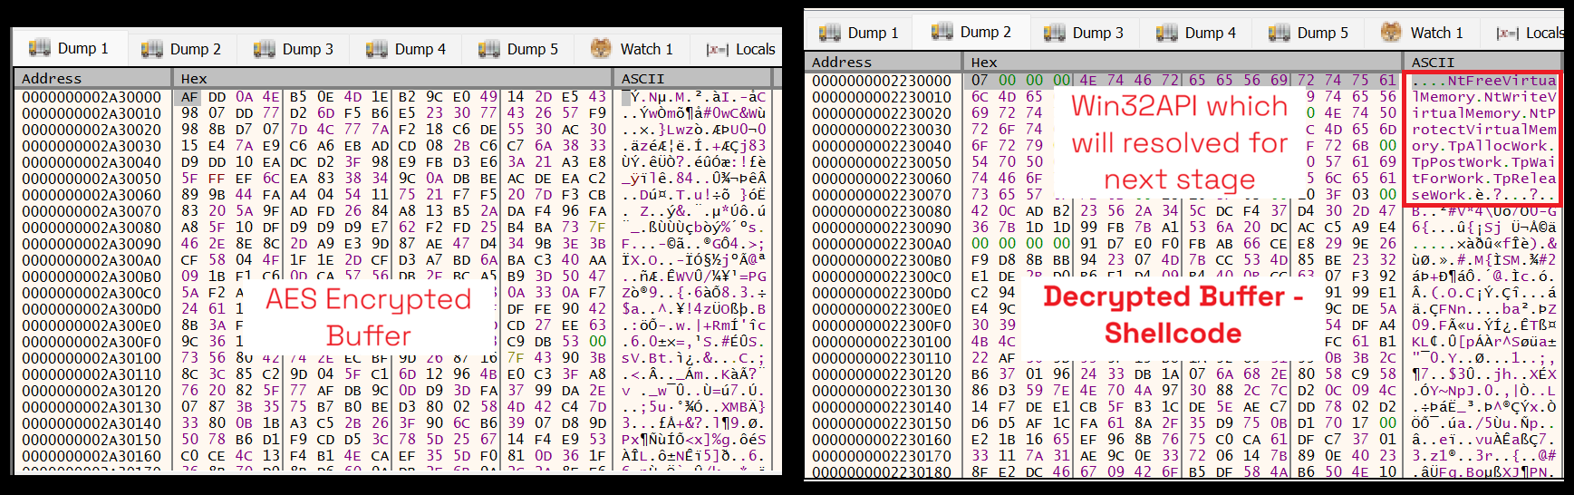Switch to Dump 4 tab in right window
1574x495 pixels.
(x=1197, y=33)
